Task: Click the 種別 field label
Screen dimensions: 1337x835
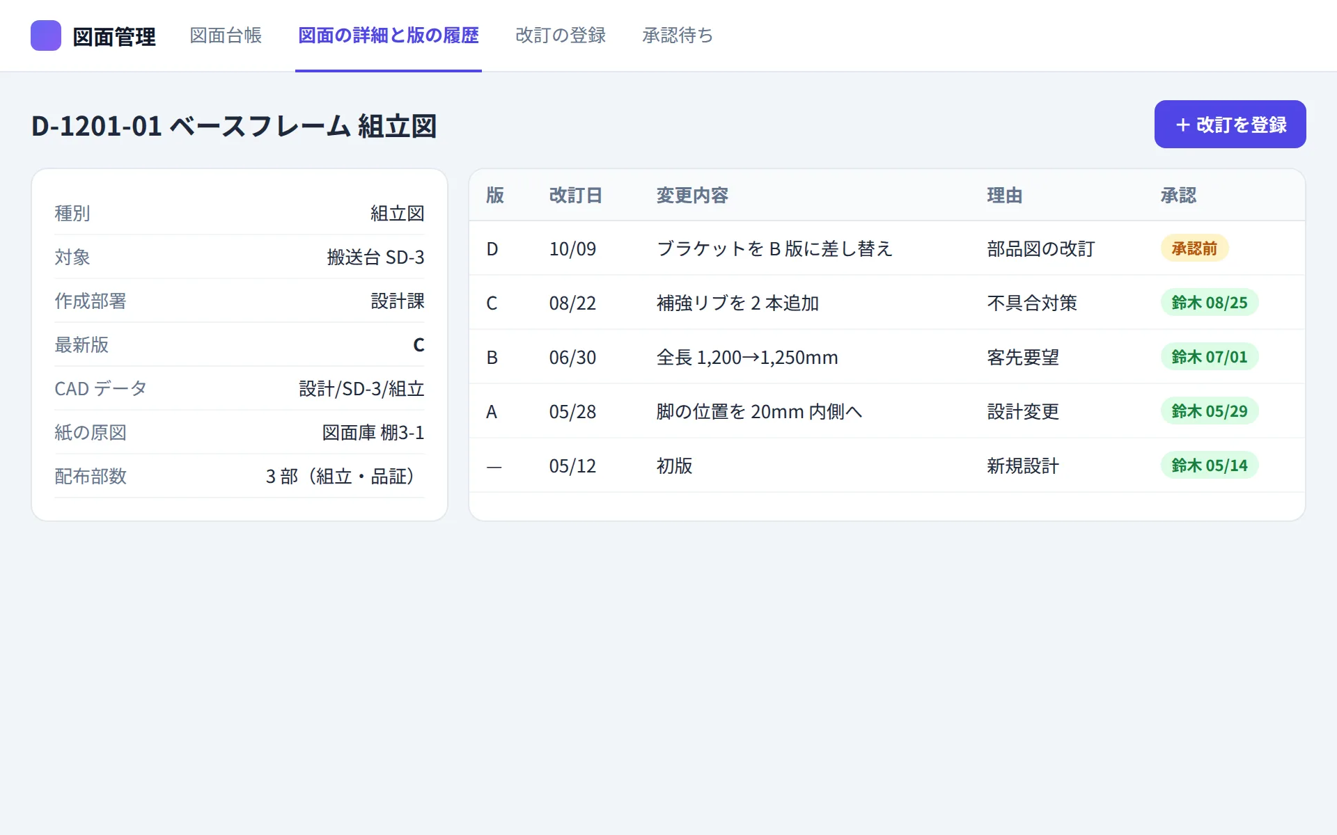Action: [x=72, y=214]
